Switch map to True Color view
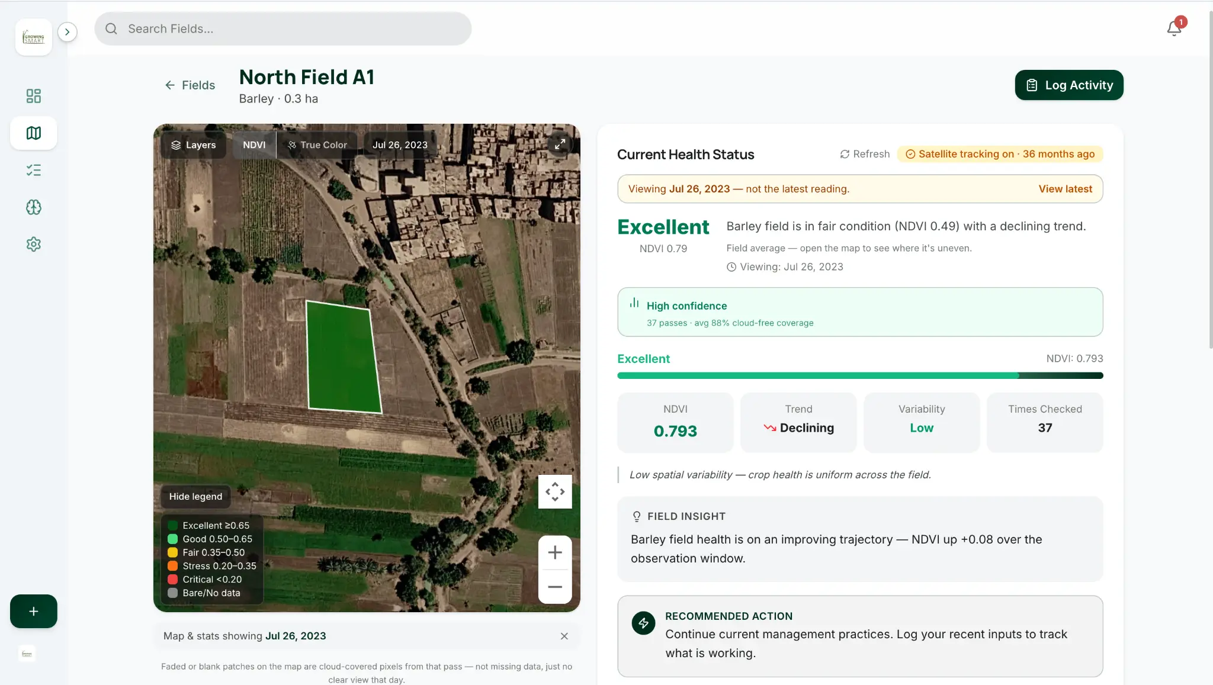The height and width of the screenshot is (685, 1213). [317, 145]
